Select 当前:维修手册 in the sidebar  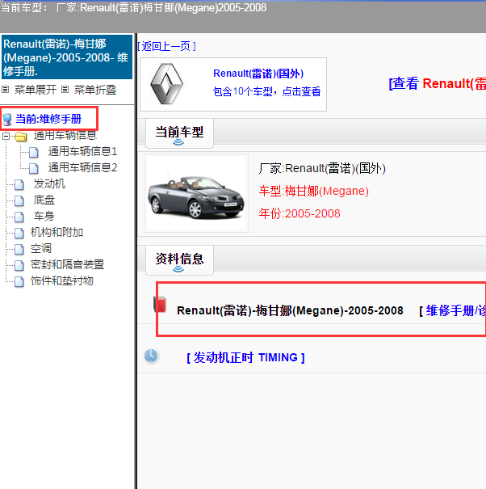(x=48, y=119)
